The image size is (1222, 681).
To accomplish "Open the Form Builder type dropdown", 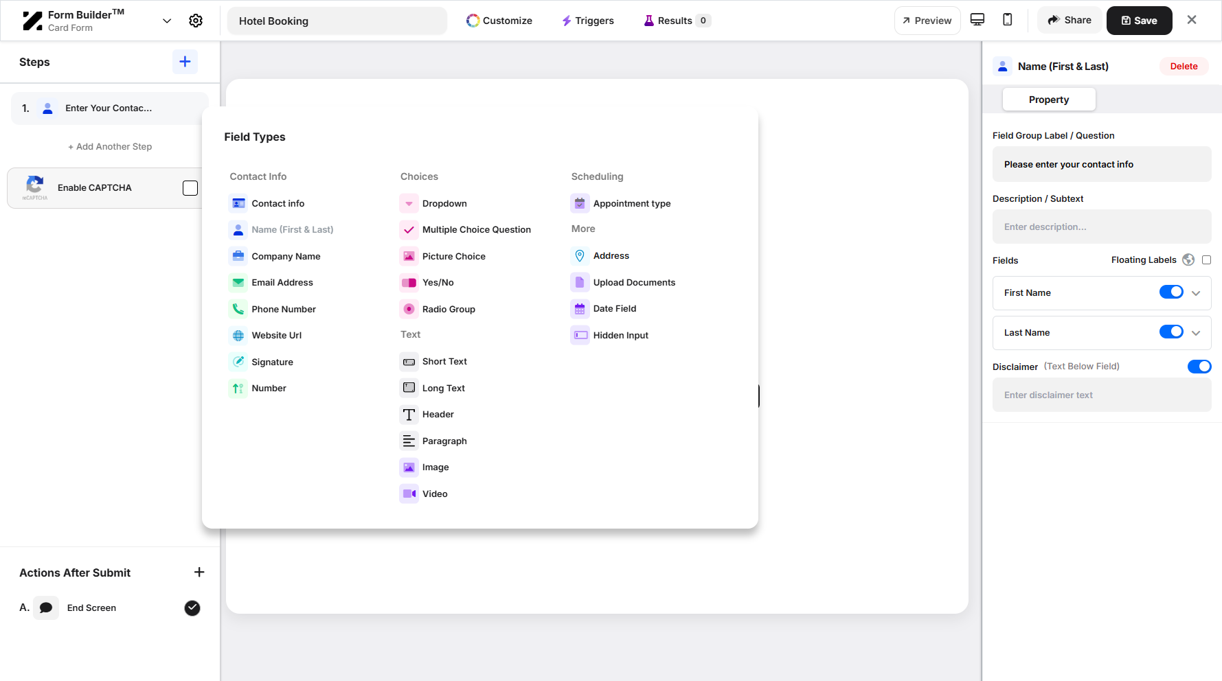I will coord(167,21).
